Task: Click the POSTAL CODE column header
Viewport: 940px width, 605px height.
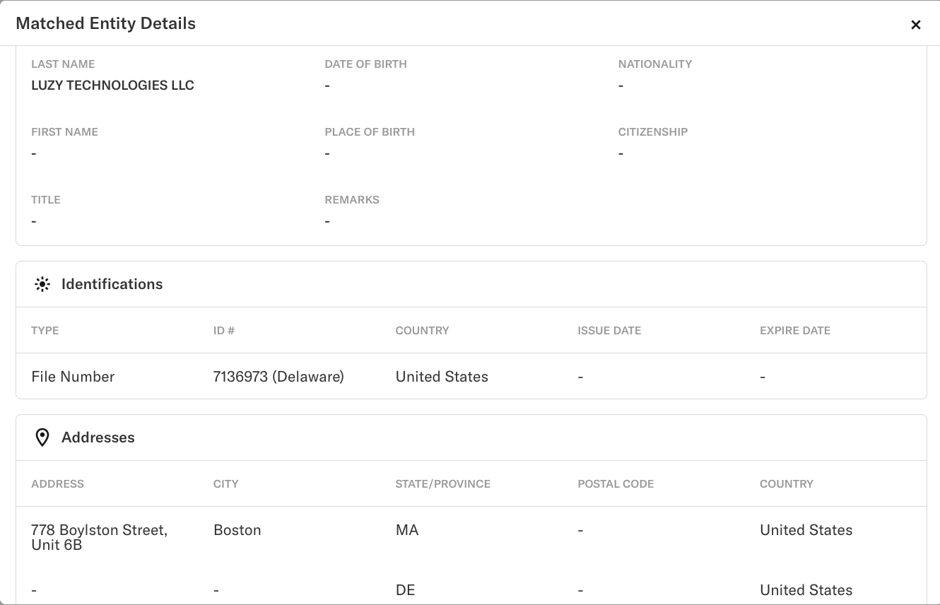Action: tap(616, 484)
